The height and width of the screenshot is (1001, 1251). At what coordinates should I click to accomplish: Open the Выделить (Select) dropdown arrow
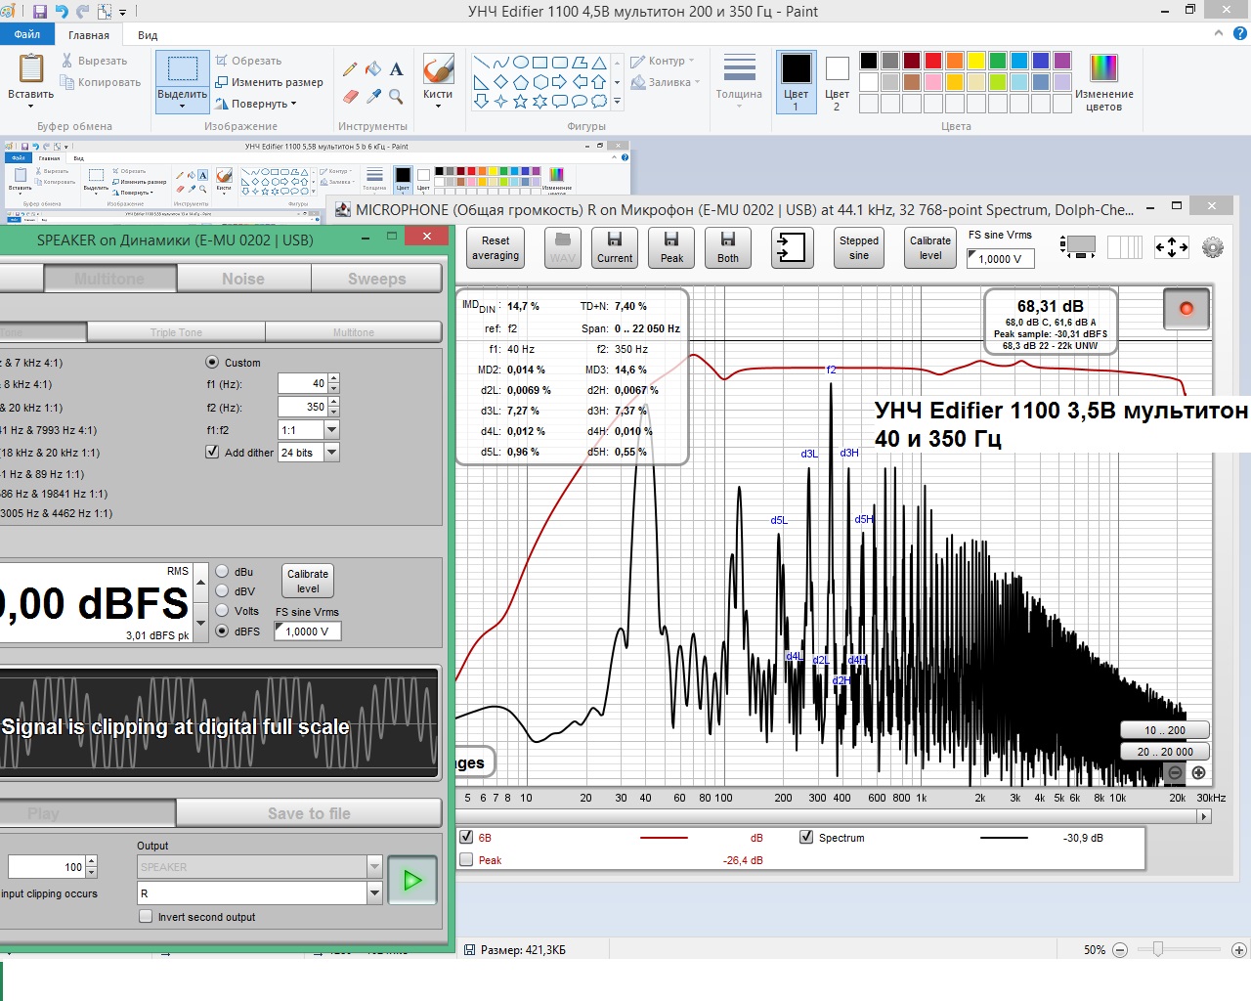point(182,106)
